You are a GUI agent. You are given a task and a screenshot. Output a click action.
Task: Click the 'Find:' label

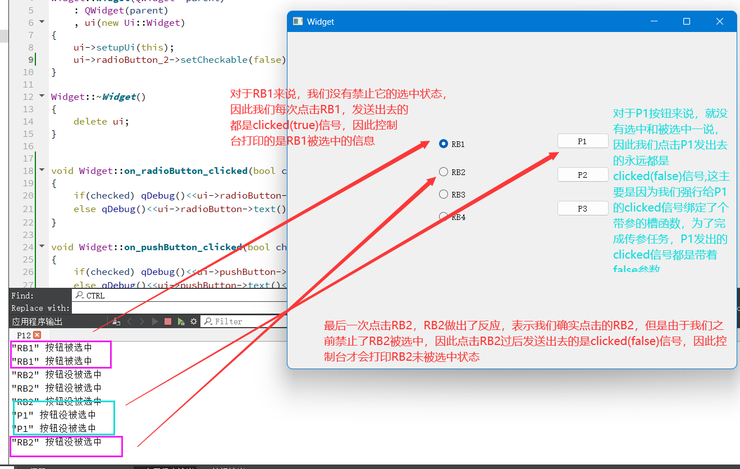(x=22, y=295)
